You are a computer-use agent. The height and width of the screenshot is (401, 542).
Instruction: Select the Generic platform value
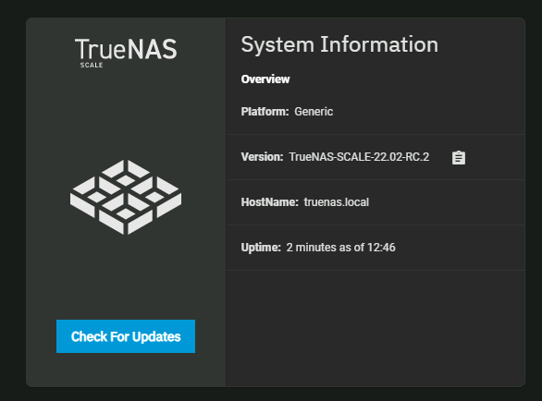(314, 112)
